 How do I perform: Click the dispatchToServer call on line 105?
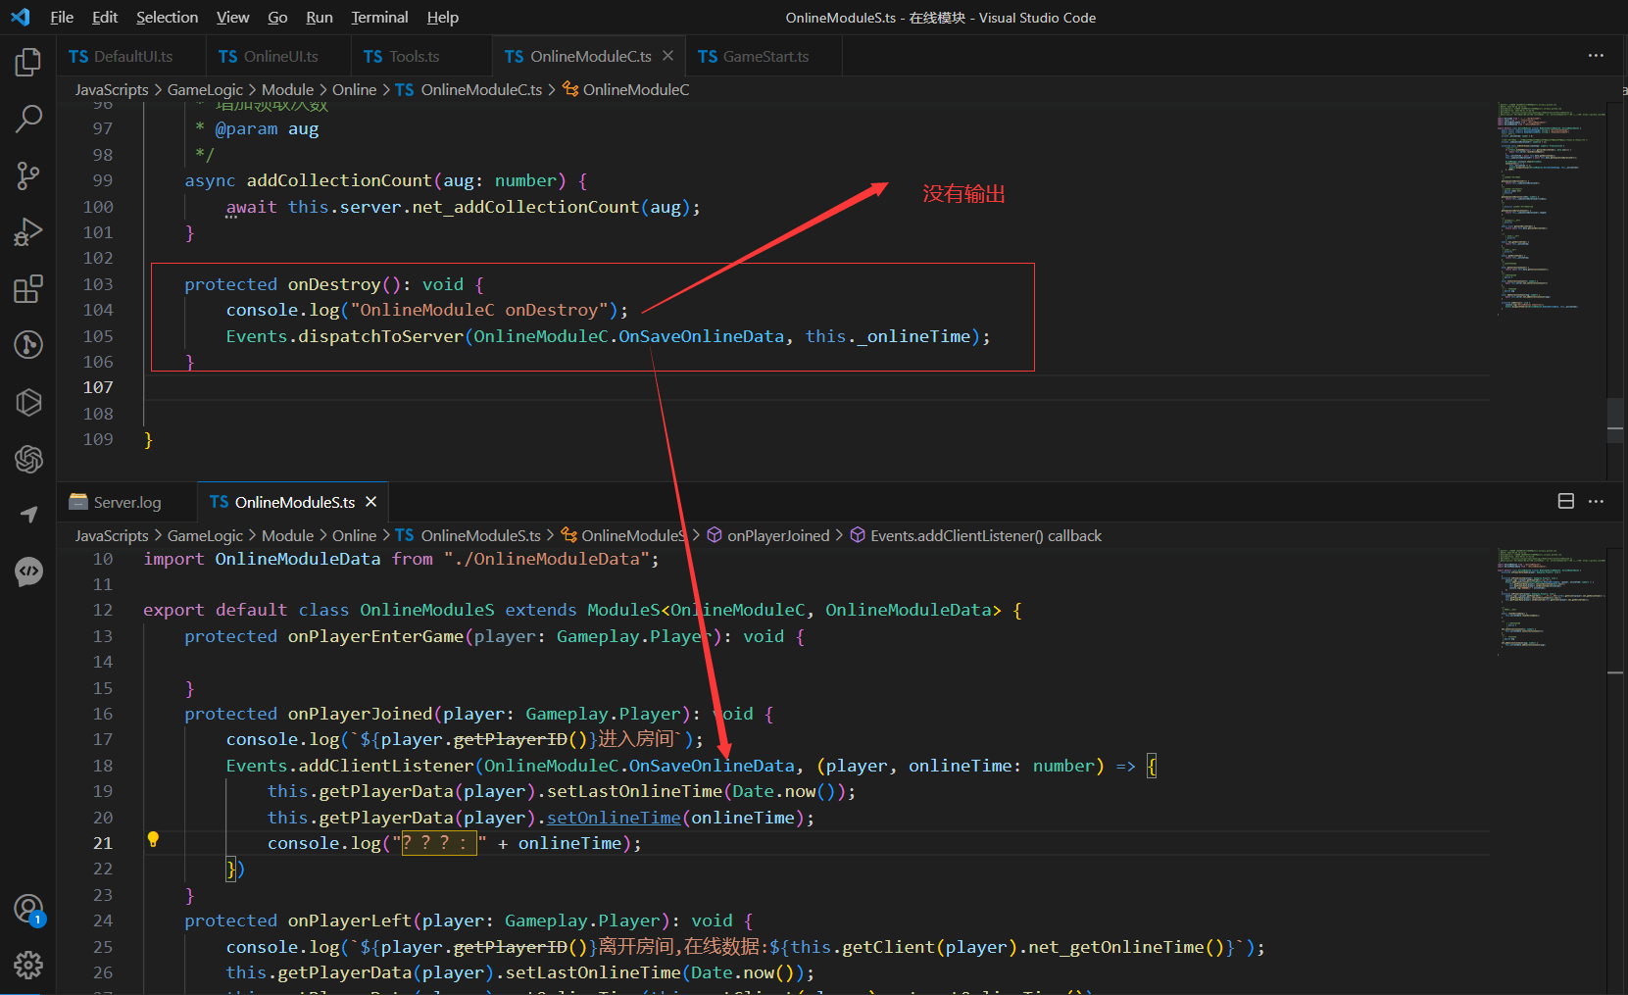click(x=380, y=336)
